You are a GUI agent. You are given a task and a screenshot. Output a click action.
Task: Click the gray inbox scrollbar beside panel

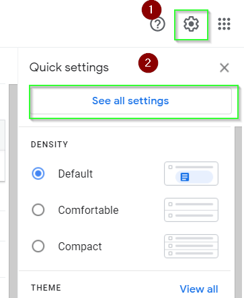13,191
